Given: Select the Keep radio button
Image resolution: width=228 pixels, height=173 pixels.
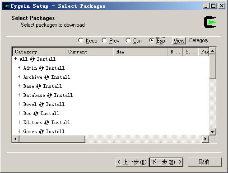Looking at the screenshot, I should [x=81, y=40].
